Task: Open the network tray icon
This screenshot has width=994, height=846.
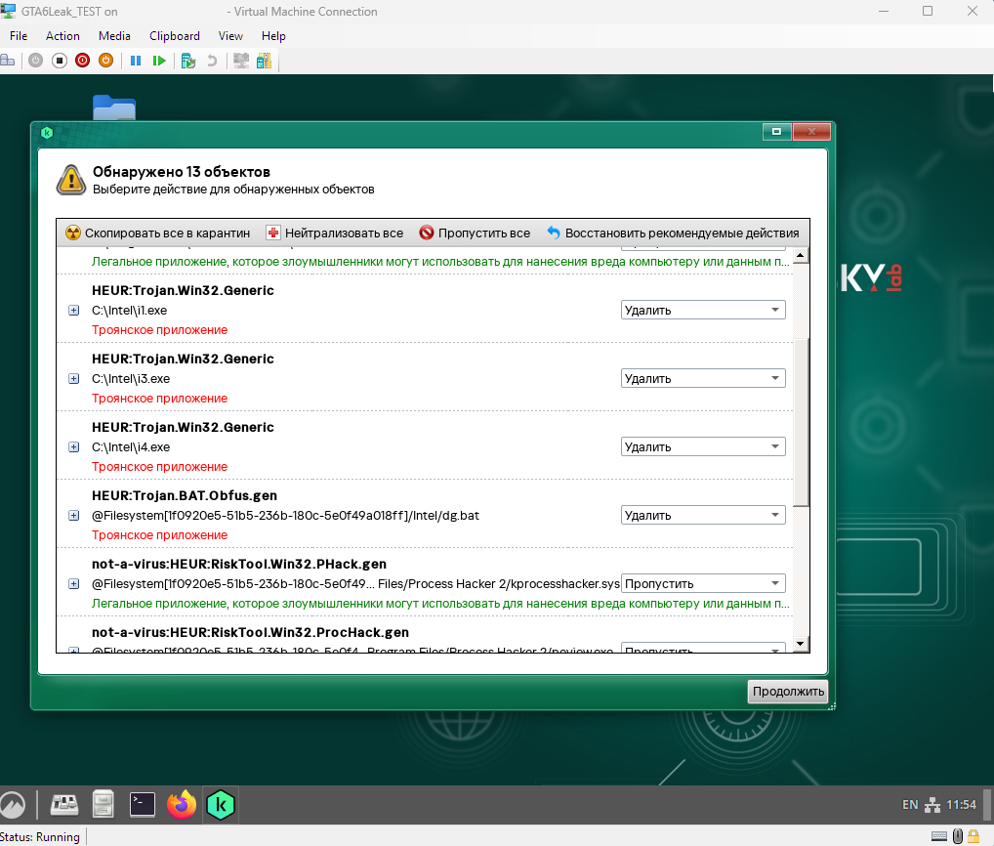Action: click(x=932, y=805)
